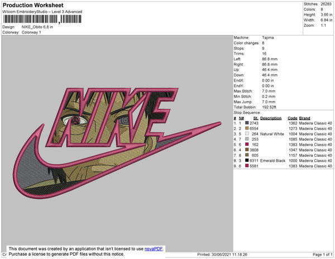335x259 pixels.
Task: Select the machine value 'Tajima'
Action: [x=268, y=37]
